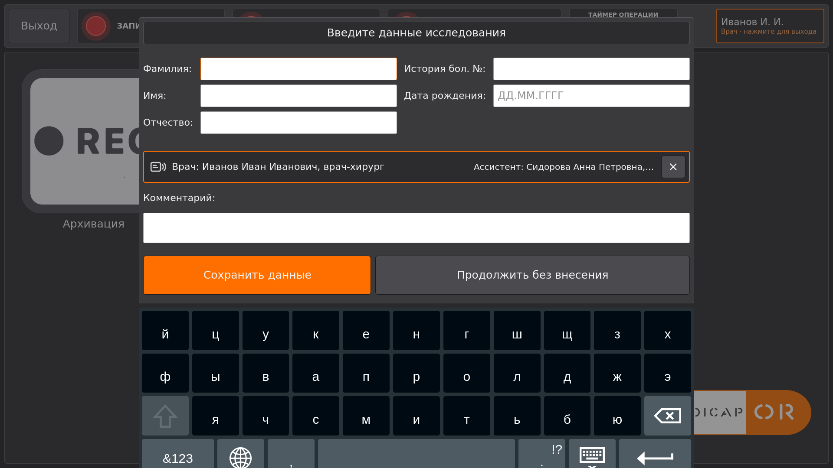Tap the х key
Screen dimensions: 833x468
pyautogui.click(x=667, y=330)
